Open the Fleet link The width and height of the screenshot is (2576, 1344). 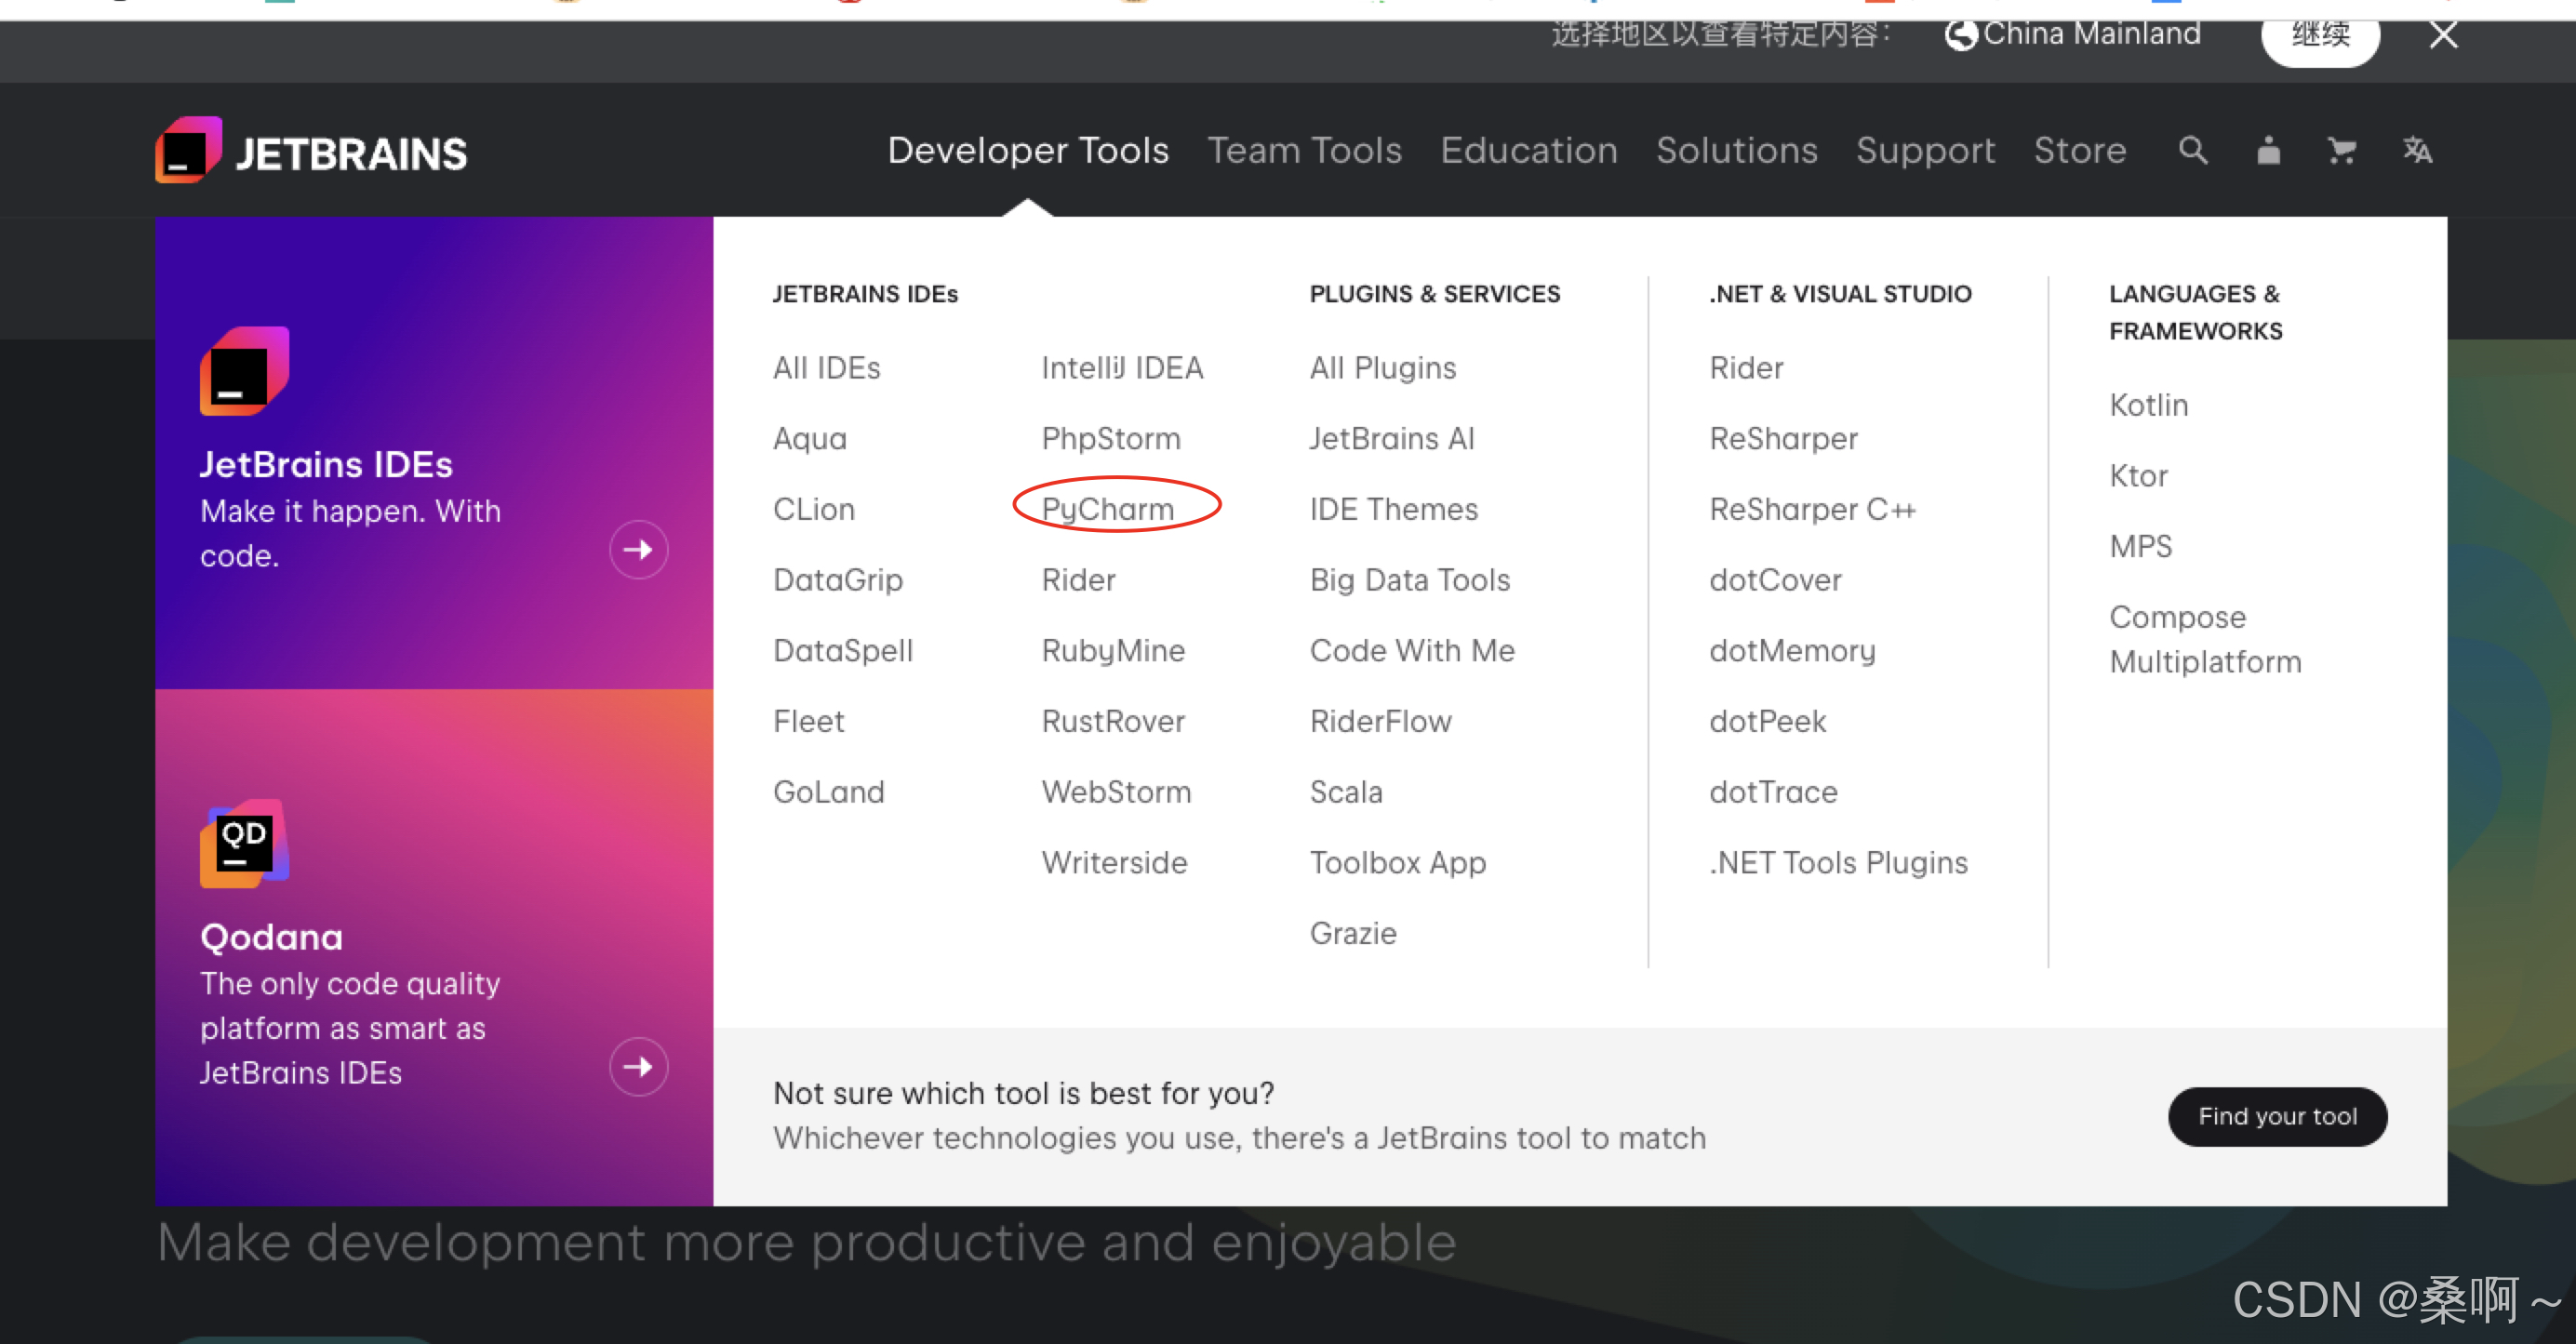[808, 721]
